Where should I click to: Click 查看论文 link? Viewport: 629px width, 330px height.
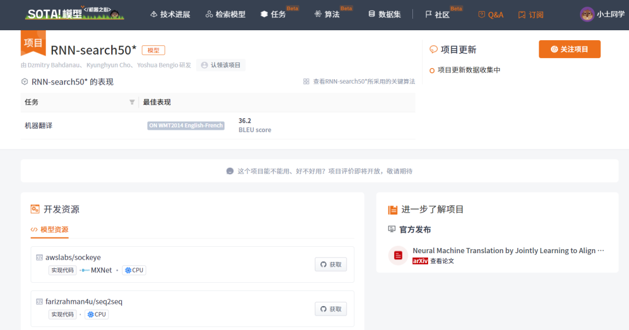[442, 261]
